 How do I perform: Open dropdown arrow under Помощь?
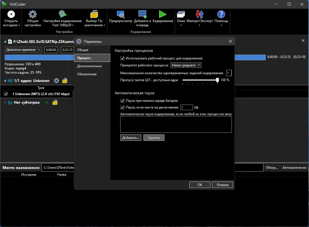[221, 25]
